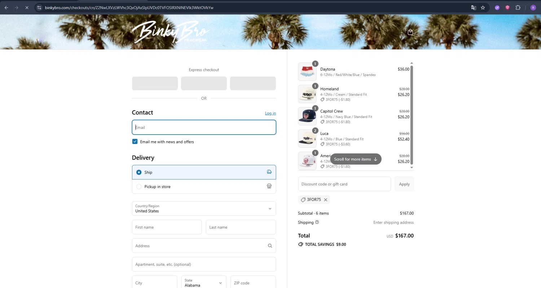This screenshot has width=541, height=288.
Task: Click the Discount code or gift card field
Action: [x=344, y=184]
